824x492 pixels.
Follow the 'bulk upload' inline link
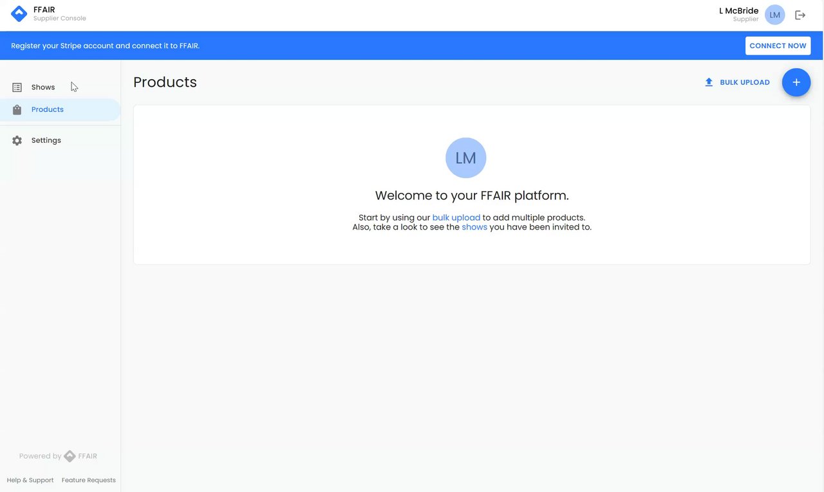[456, 217]
